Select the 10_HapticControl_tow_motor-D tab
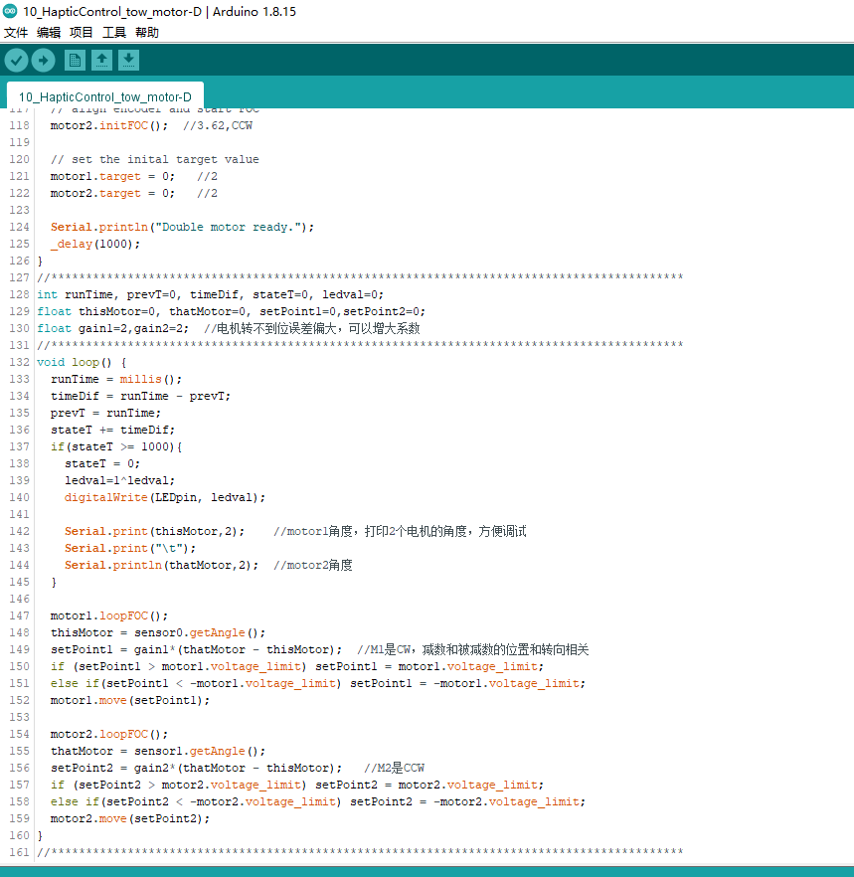The height and width of the screenshot is (877, 854). (103, 96)
